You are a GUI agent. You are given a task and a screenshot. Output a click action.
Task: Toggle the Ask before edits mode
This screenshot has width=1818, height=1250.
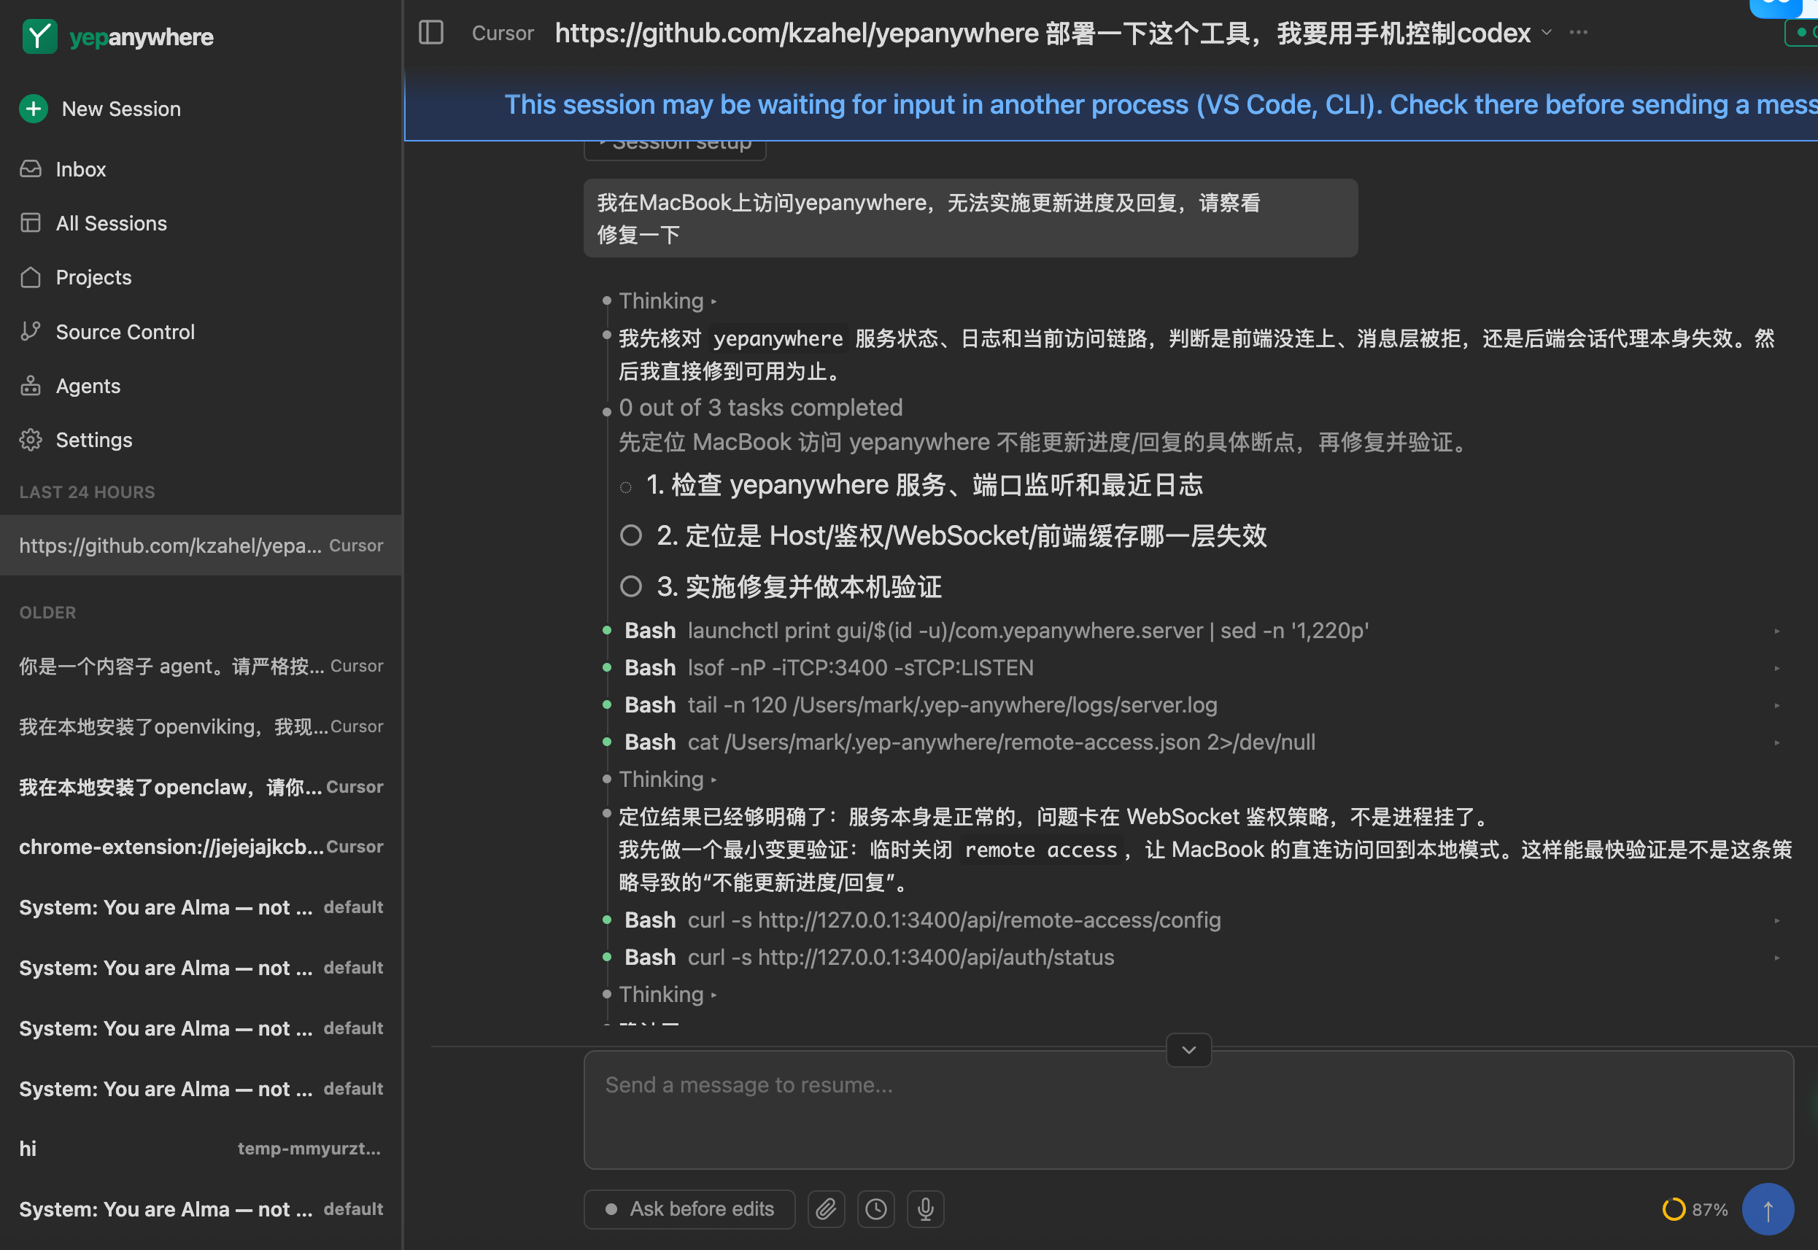pos(689,1209)
